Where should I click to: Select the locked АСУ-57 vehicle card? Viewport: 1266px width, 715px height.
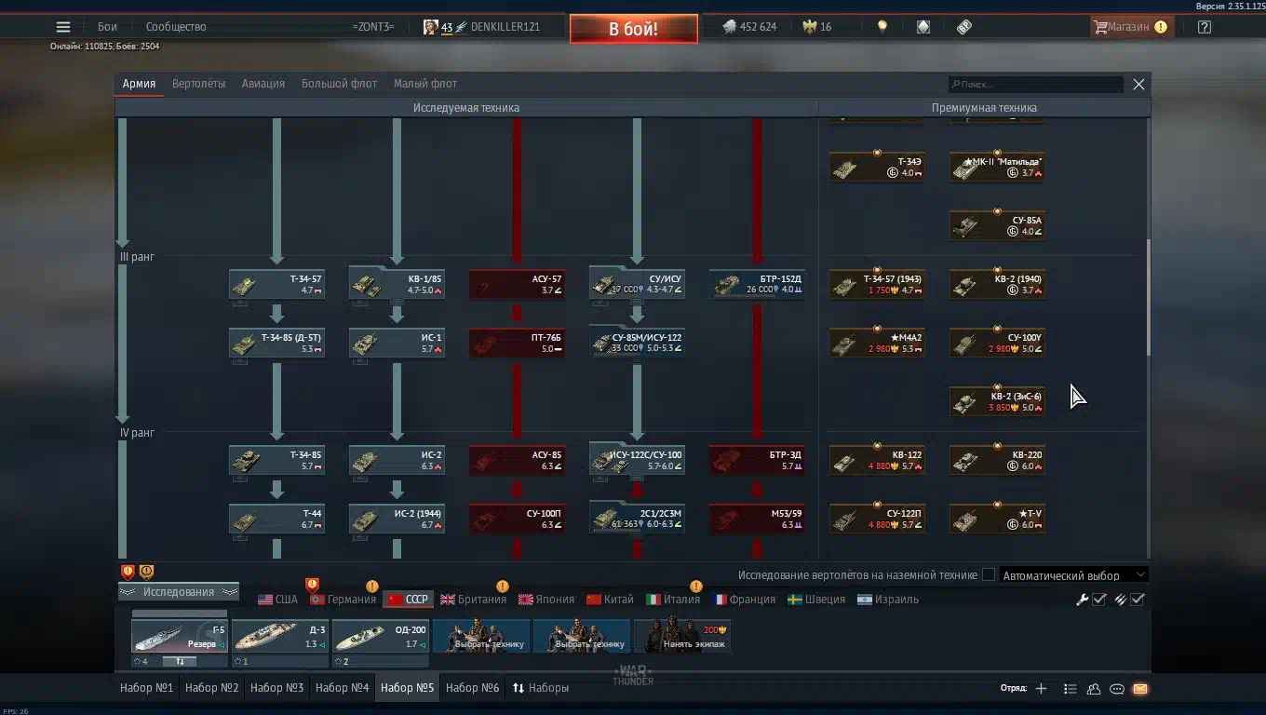[517, 284]
